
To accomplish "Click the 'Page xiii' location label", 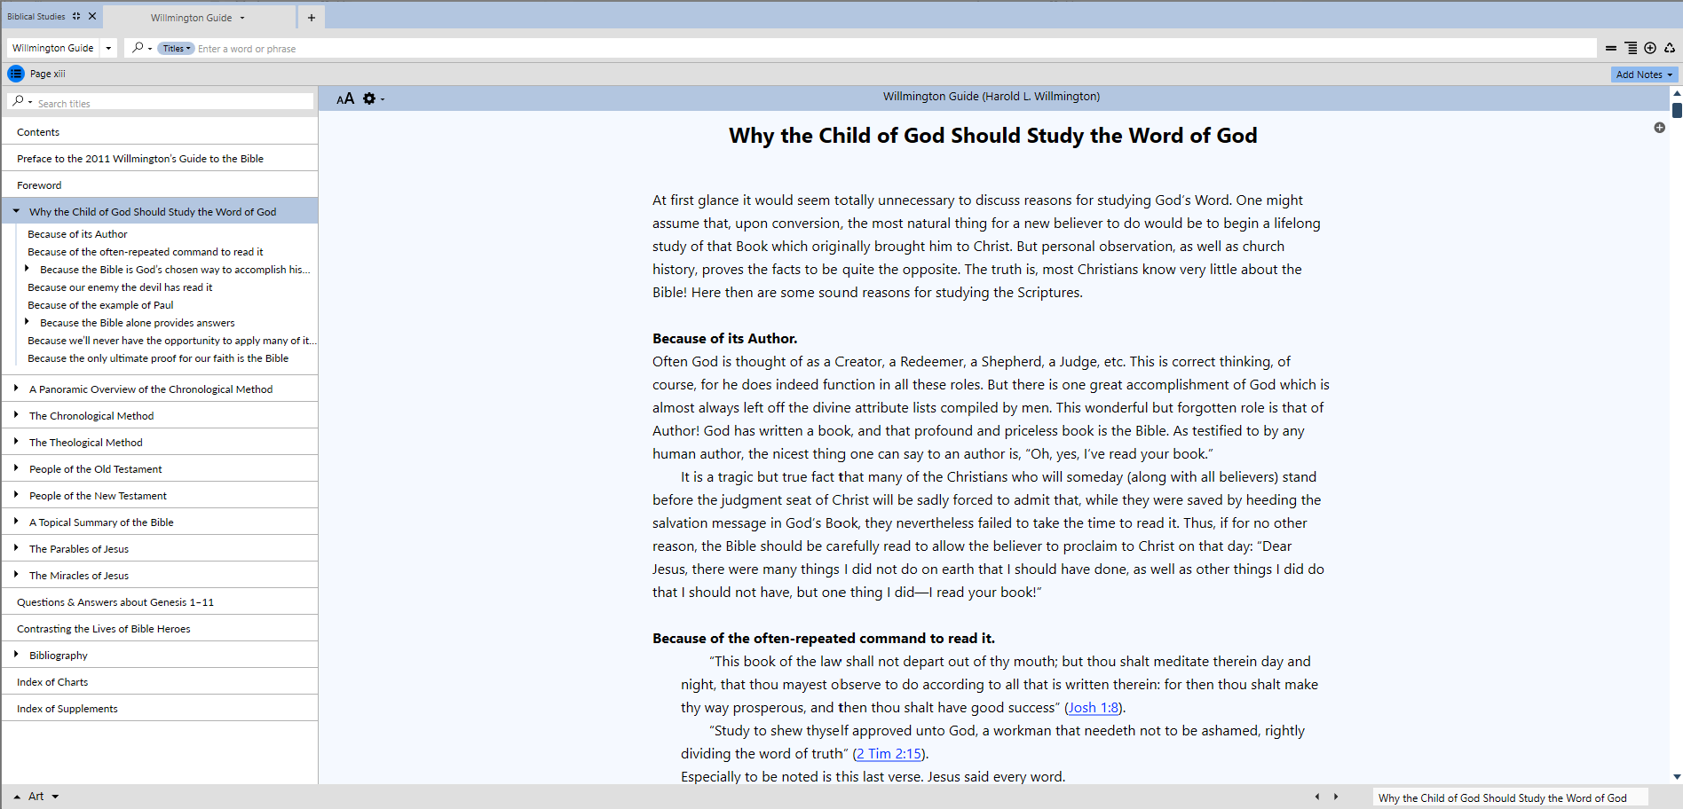I will click(x=47, y=74).
